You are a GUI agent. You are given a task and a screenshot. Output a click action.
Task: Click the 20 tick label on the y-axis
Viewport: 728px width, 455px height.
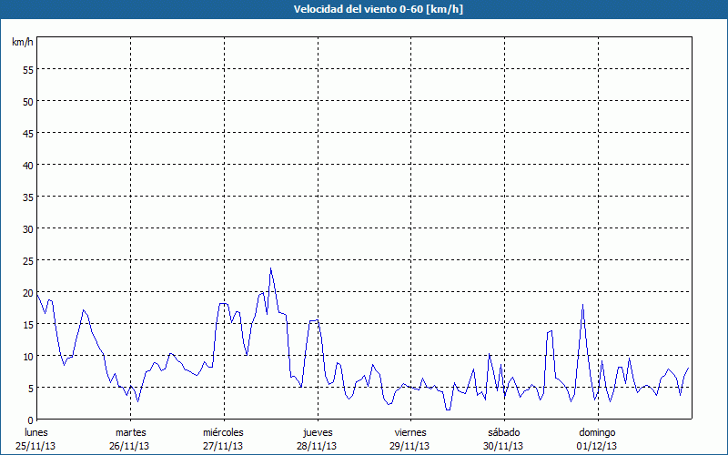27,292
